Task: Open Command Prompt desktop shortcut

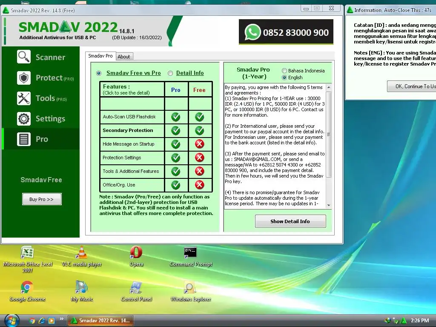Action: coord(191,256)
